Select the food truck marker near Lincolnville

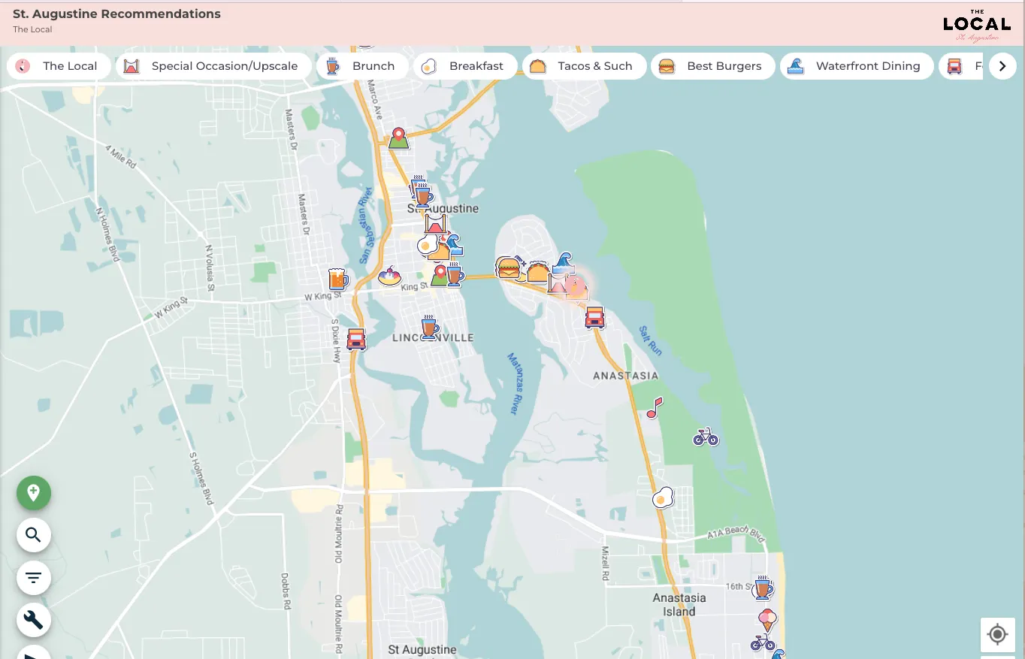pyautogui.click(x=356, y=339)
